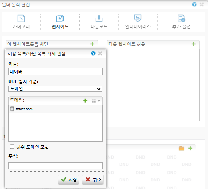The width and height of the screenshot is (208, 189).
Task: Close the 허용 목록/차단 목록 개체 편집 dialog
Action: tap(100, 53)
